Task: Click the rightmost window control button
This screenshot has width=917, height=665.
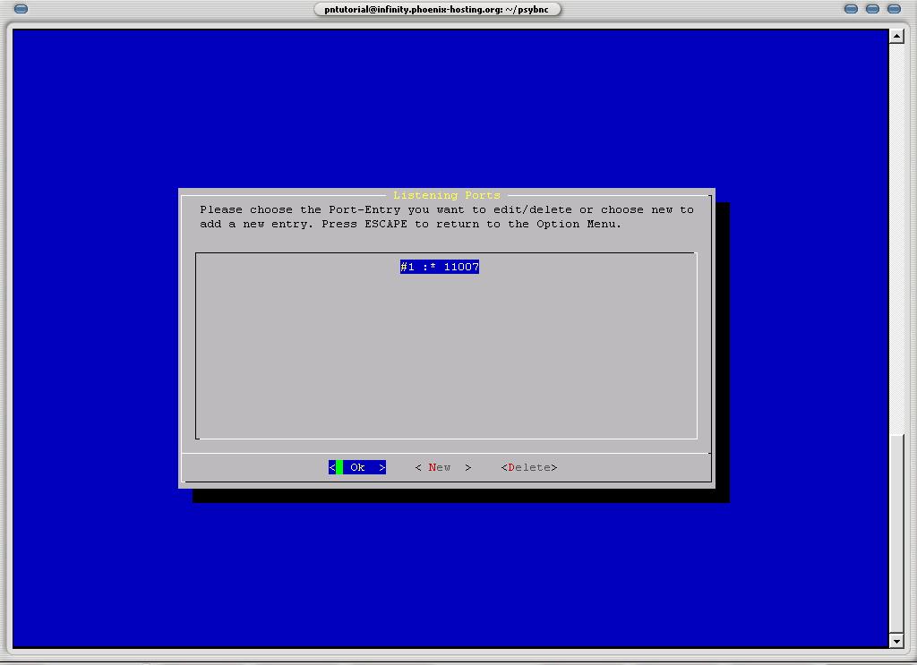Action: pyautogui.click(x=895, y=9)
